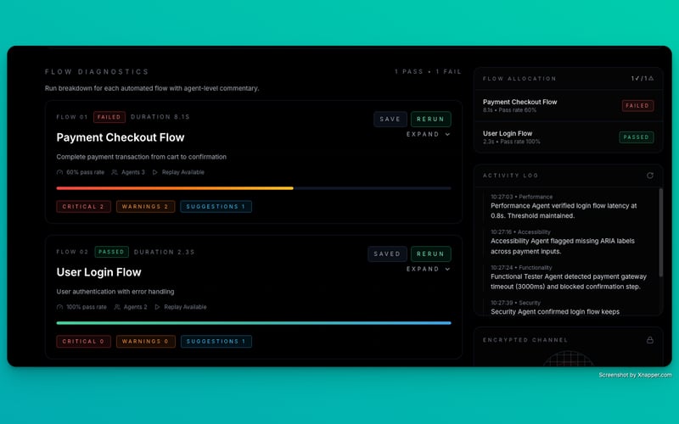Click the agents icon next to Agents 3
Image resolution: width=679 pixels, height=424 pixels.
115,172
